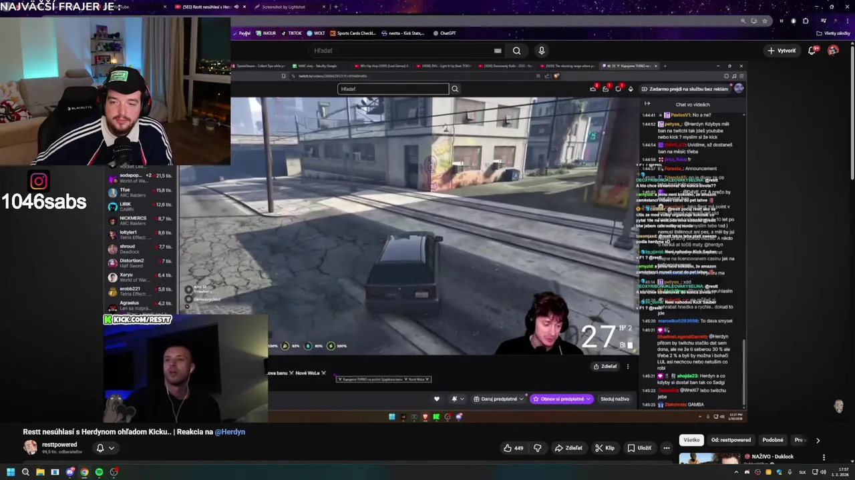This screenshot has width=855, height=480.
Task: Open the Sports Cards Checkl... bookmark
Action: pyautogui.click(x=353, y=33)
